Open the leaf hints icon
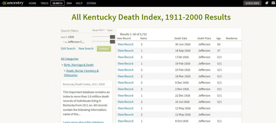This screenshot has height=123, width=276. 267,3
